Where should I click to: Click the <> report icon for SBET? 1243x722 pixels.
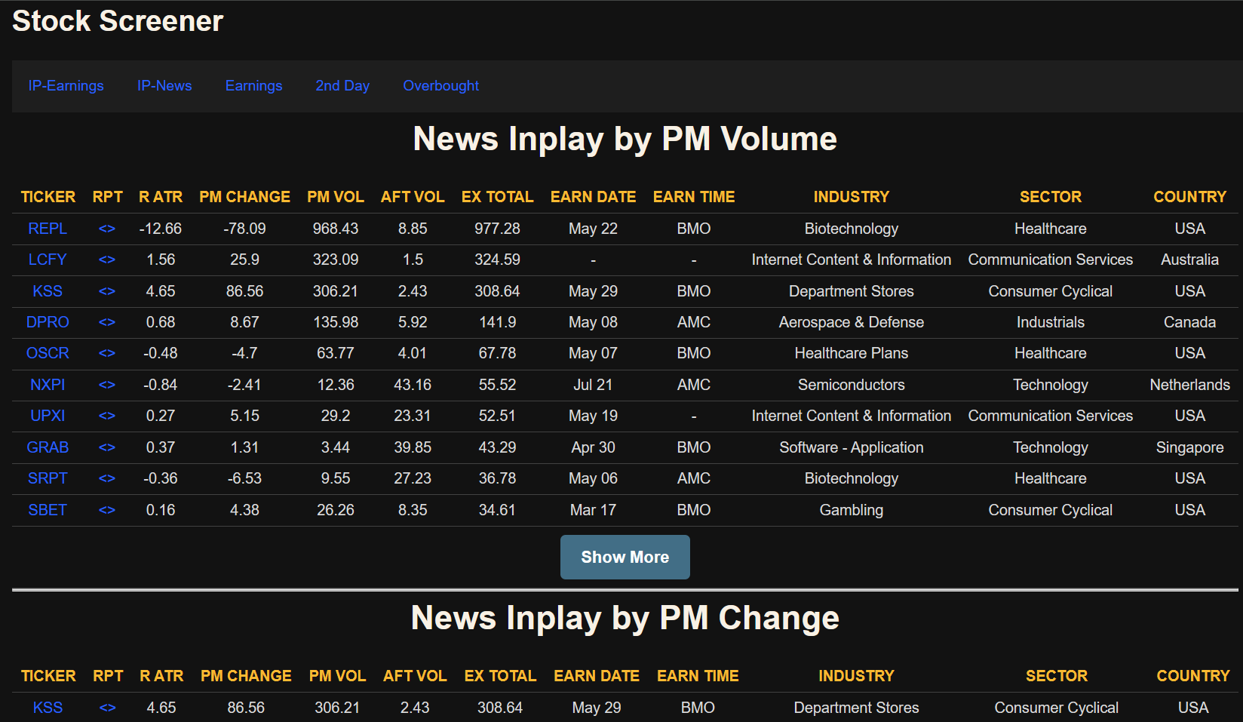tap(107, 510)
